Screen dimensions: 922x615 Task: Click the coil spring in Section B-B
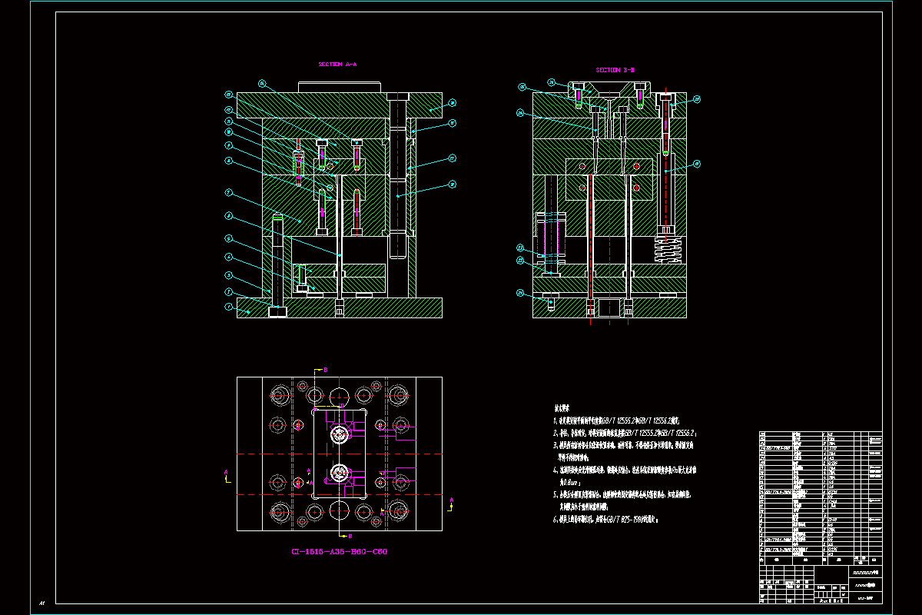point(668,250)
